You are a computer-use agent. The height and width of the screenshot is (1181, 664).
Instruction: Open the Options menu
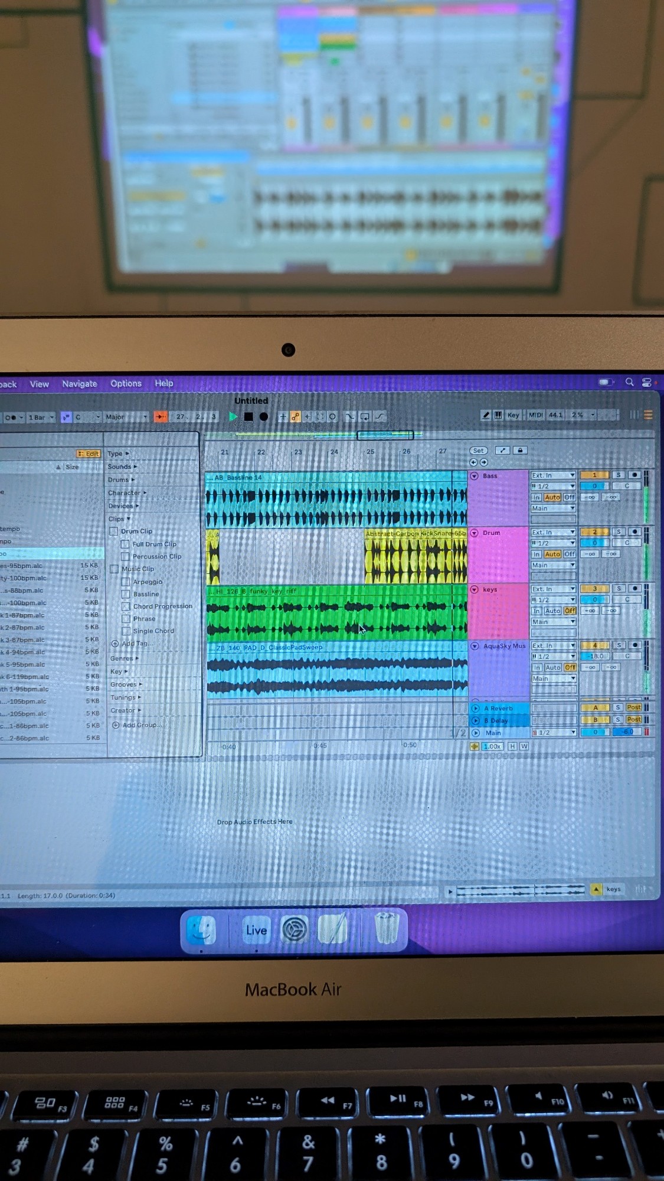pyautogui.click(x=126, y=384)
